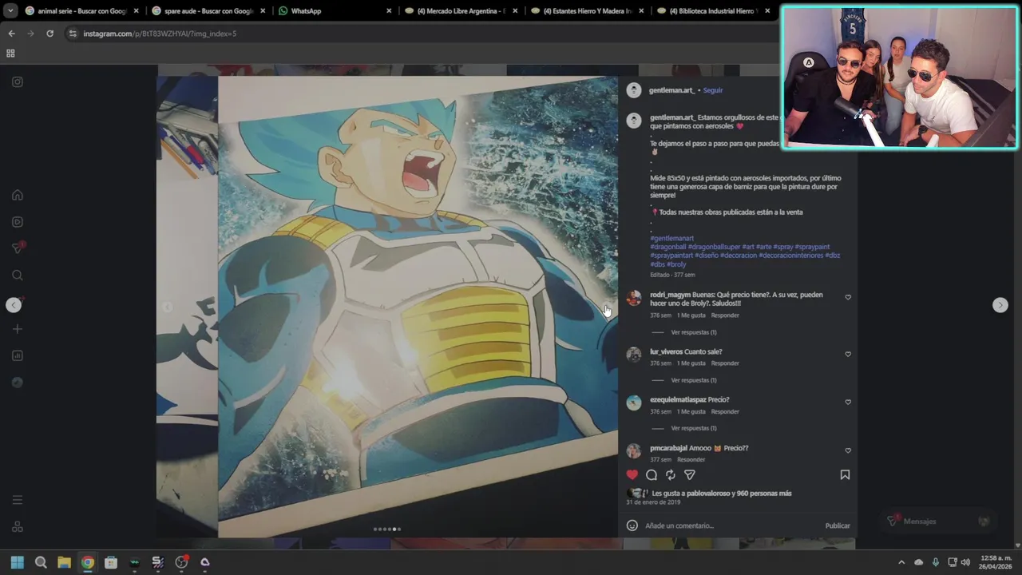Viewport: 1022px width, 575px height.
Task: Open Reels from the Instagram sidebar
Action: [17, 222]
